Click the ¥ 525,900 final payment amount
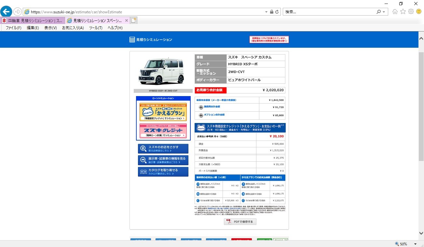This screenshot has height=247, width=424. point(229,201)
